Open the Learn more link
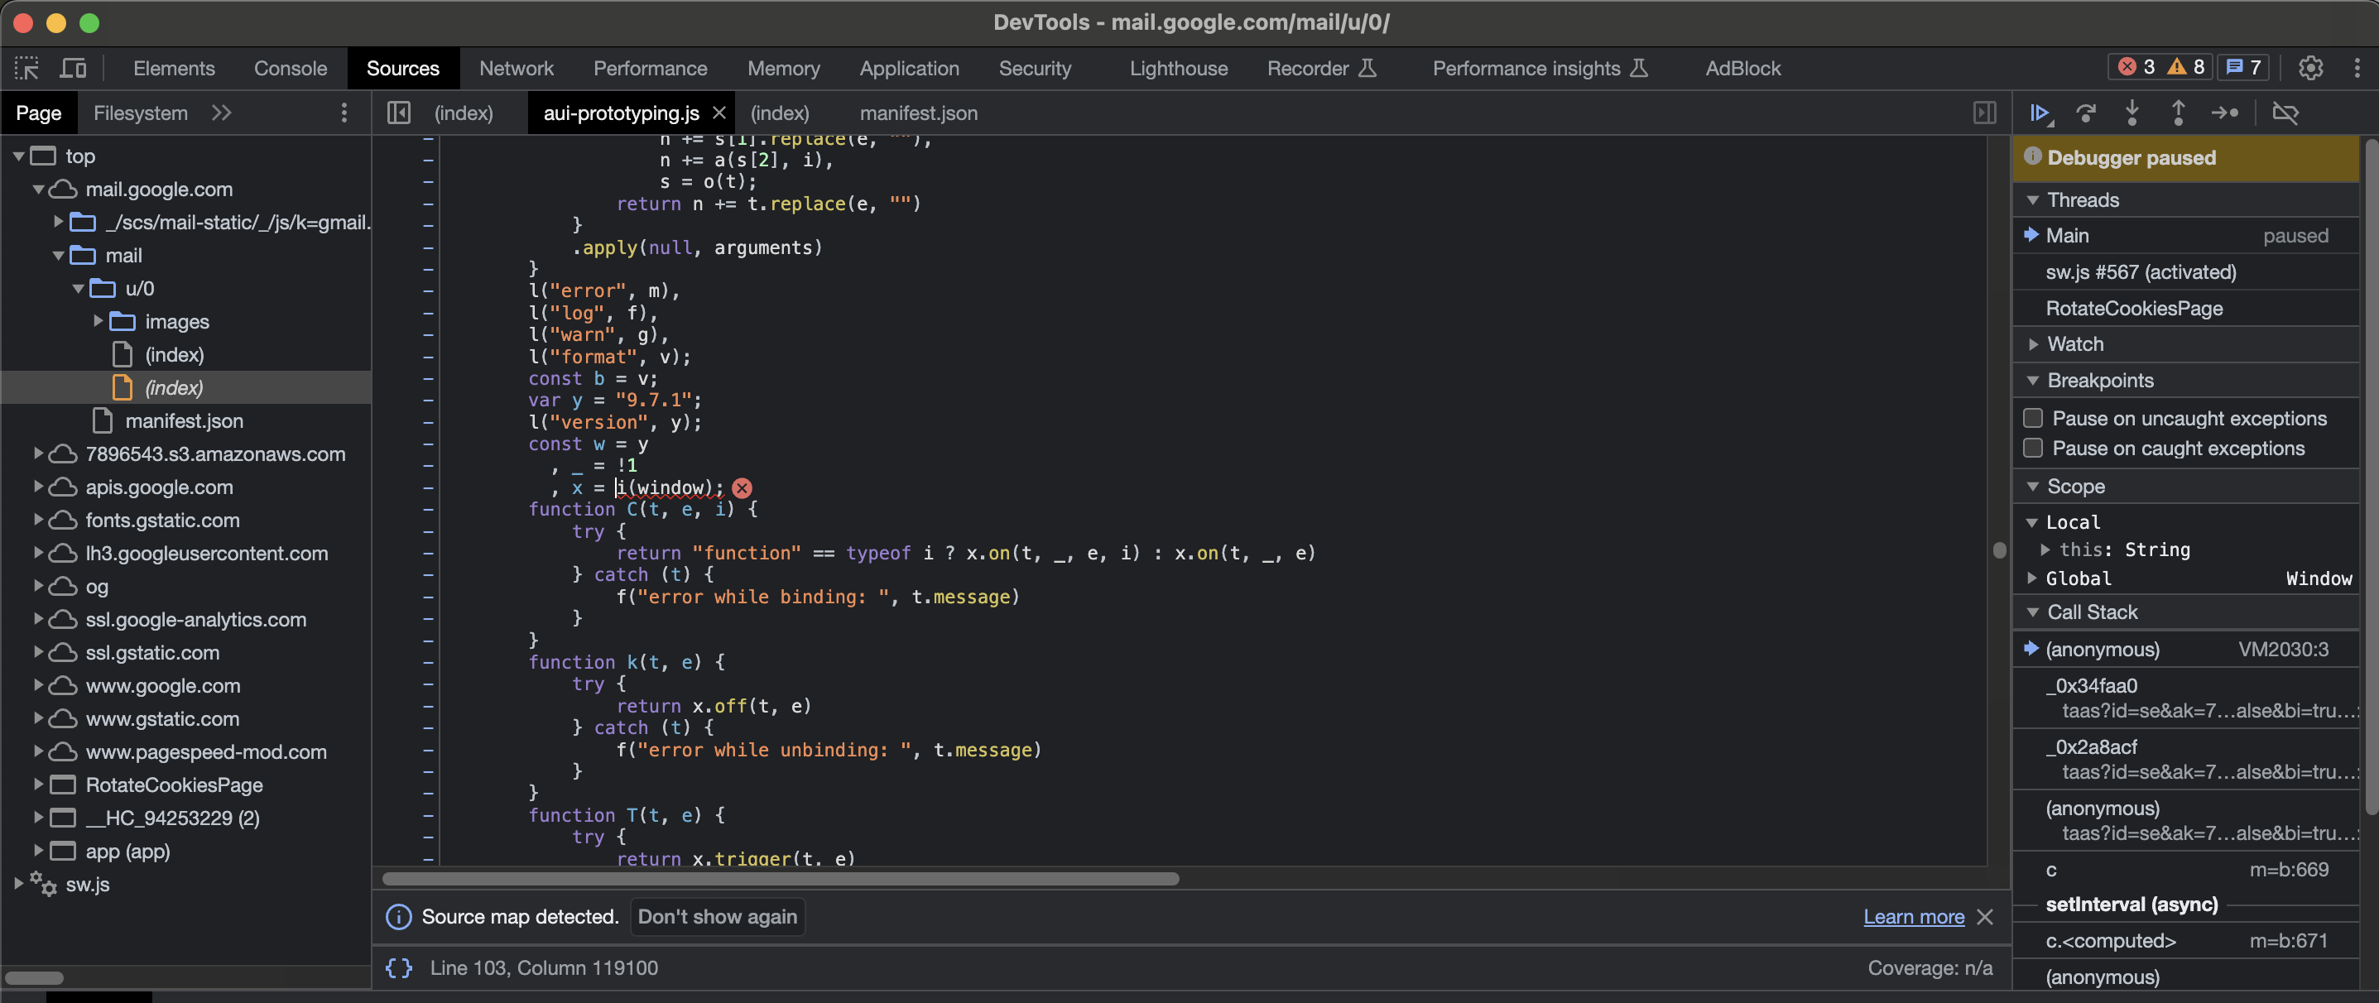 pyautogui.click(x=1914, y=916)
